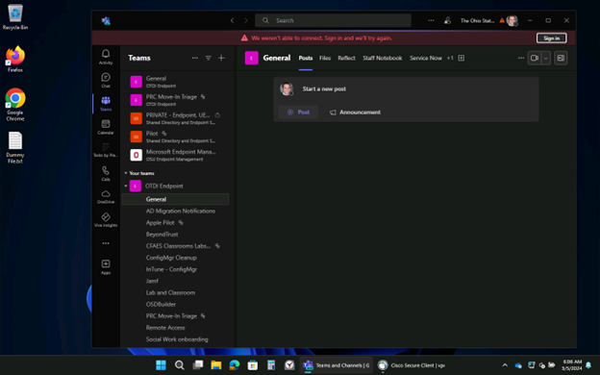Screen dimensions: 600x375
Task: Collapse the OTDI Endpoint team
Action: [126, 186]
